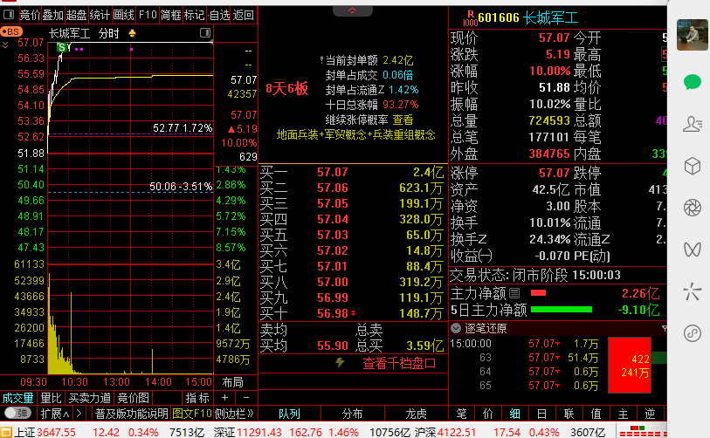The width and height of the screenshot is (710, 438).
Task: Click the 返回 back button
Action: (243, 15)
